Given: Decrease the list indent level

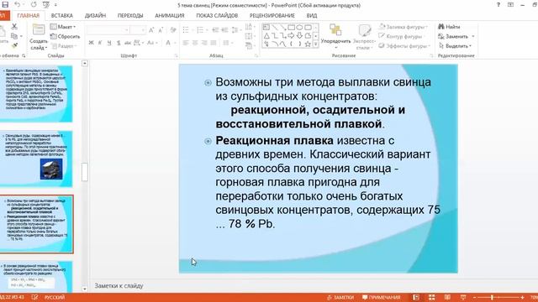Looking at the screenshot, I should click(x=215, y=30).
